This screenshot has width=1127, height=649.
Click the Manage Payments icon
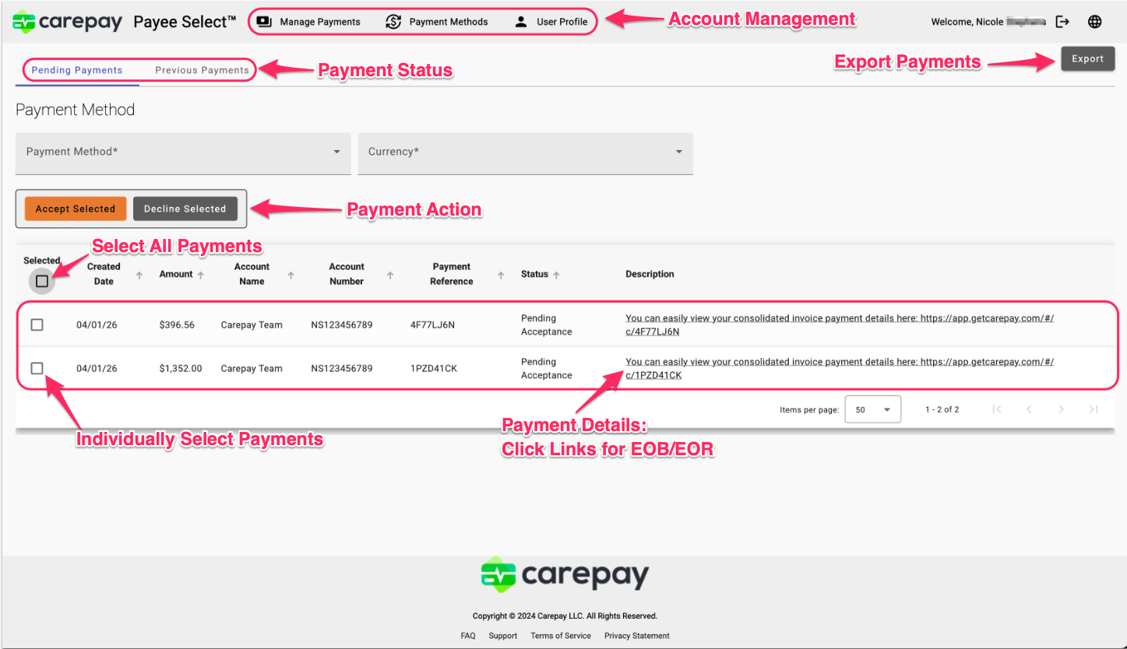(x=264, y=22)
